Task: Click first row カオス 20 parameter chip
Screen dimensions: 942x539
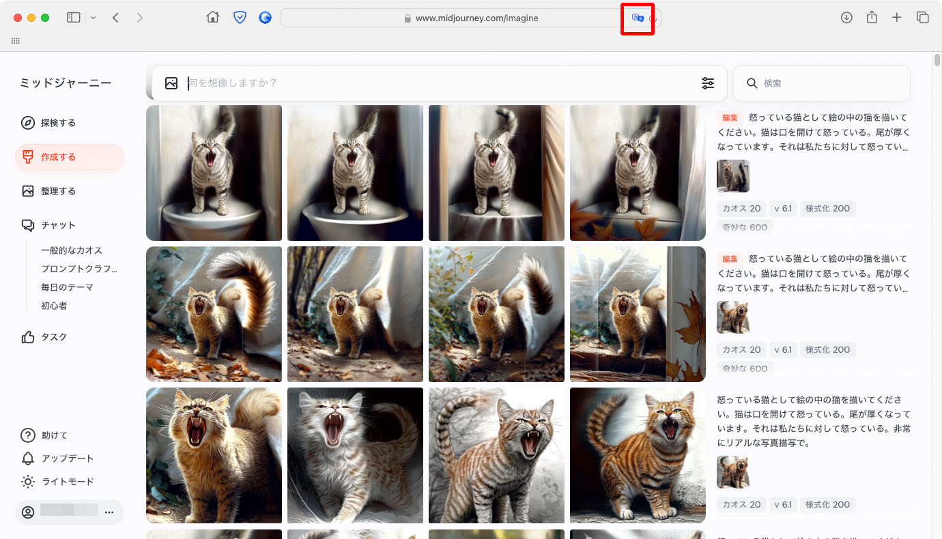Action: (x=741, y=209)
